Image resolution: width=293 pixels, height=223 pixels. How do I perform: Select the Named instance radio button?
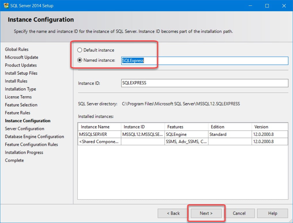pyautogui.click(x=80, y=60)
